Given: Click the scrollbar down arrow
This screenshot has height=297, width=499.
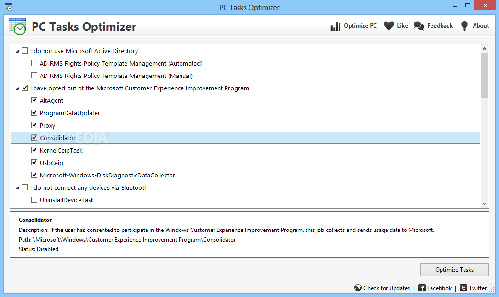Looking at the screenshot, I should [484, 204].
